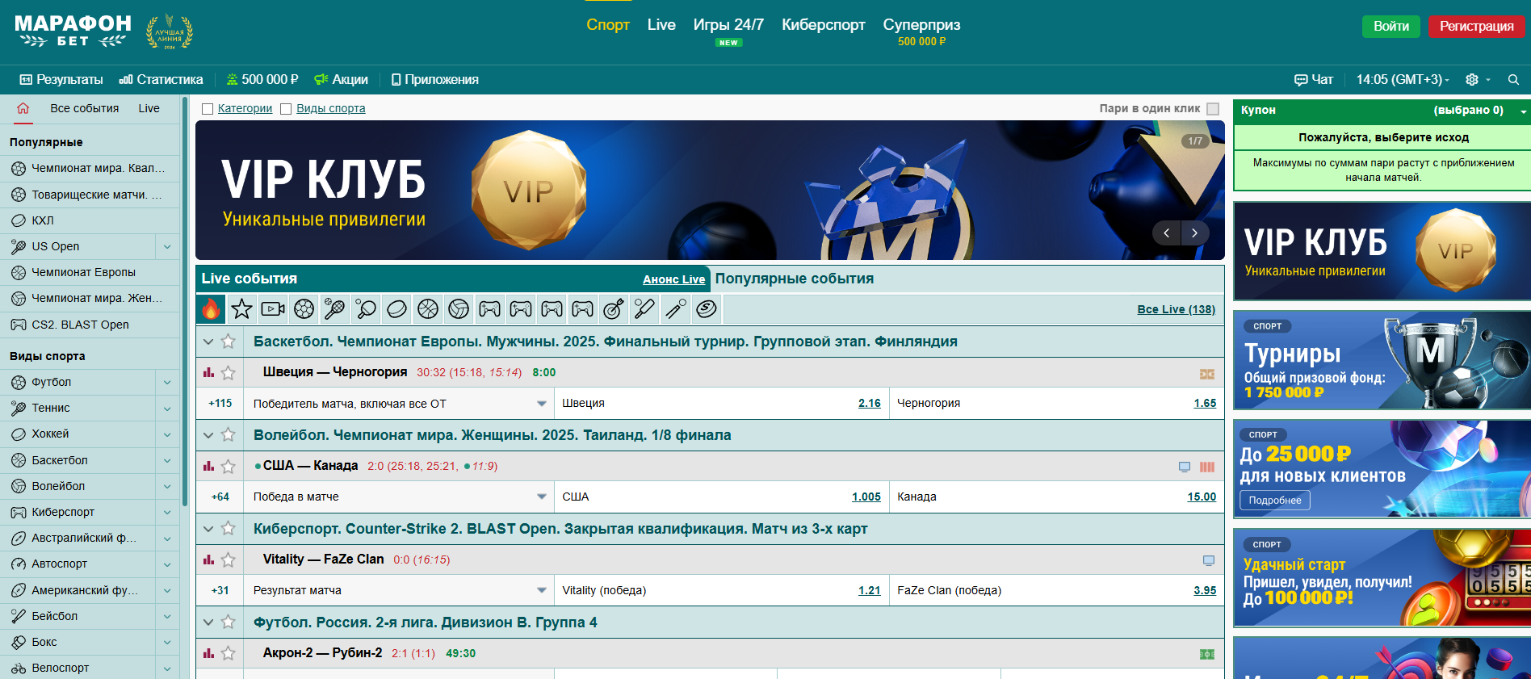
Task: Collapse the Баскетбол Чемпионат Европы section
Action: 208,342
